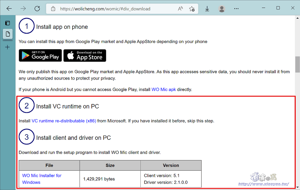Click the forward navigation arrow
The height and width of the screenshot is (190, 300).
23,9
